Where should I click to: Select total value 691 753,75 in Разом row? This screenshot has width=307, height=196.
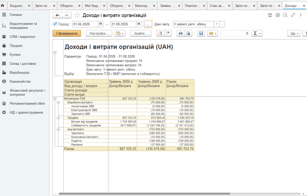[x=180, y=149]
